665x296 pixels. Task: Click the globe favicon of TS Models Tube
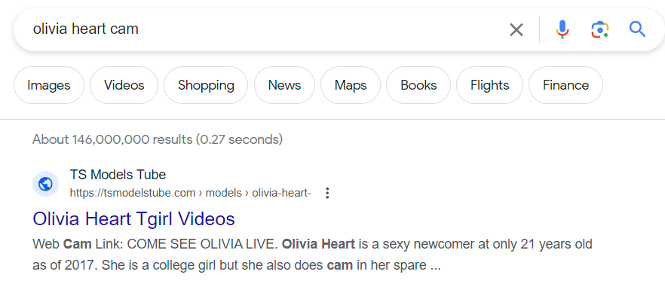click(45, 184)
